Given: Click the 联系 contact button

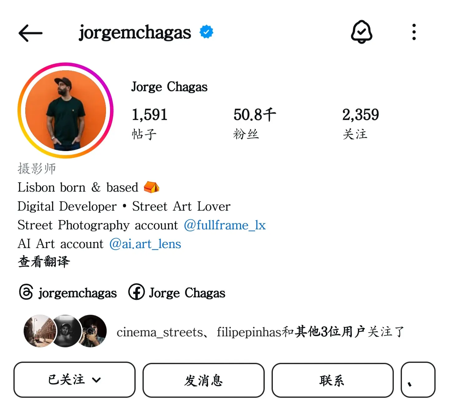Looking at the screenshot, I should (332, 380).
